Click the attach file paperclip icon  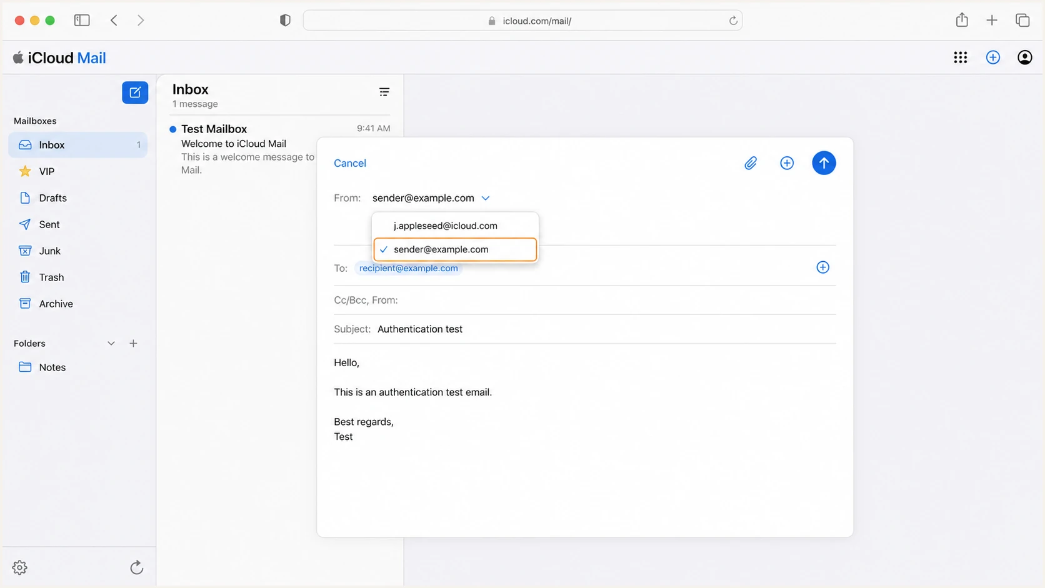click(x=751, y=163)
